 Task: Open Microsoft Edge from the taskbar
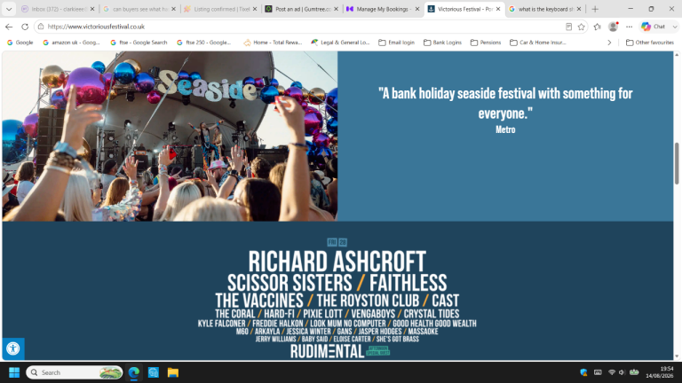tap(133, 372)
